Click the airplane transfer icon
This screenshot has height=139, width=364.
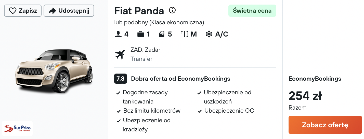[x=120, y=55]
